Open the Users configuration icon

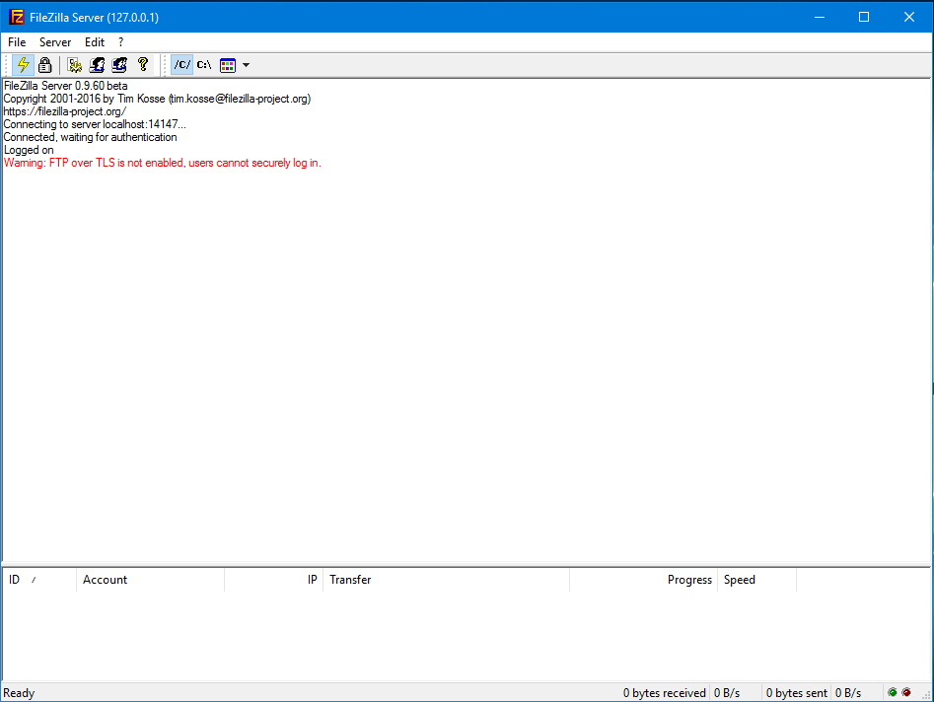coord(97,64)
